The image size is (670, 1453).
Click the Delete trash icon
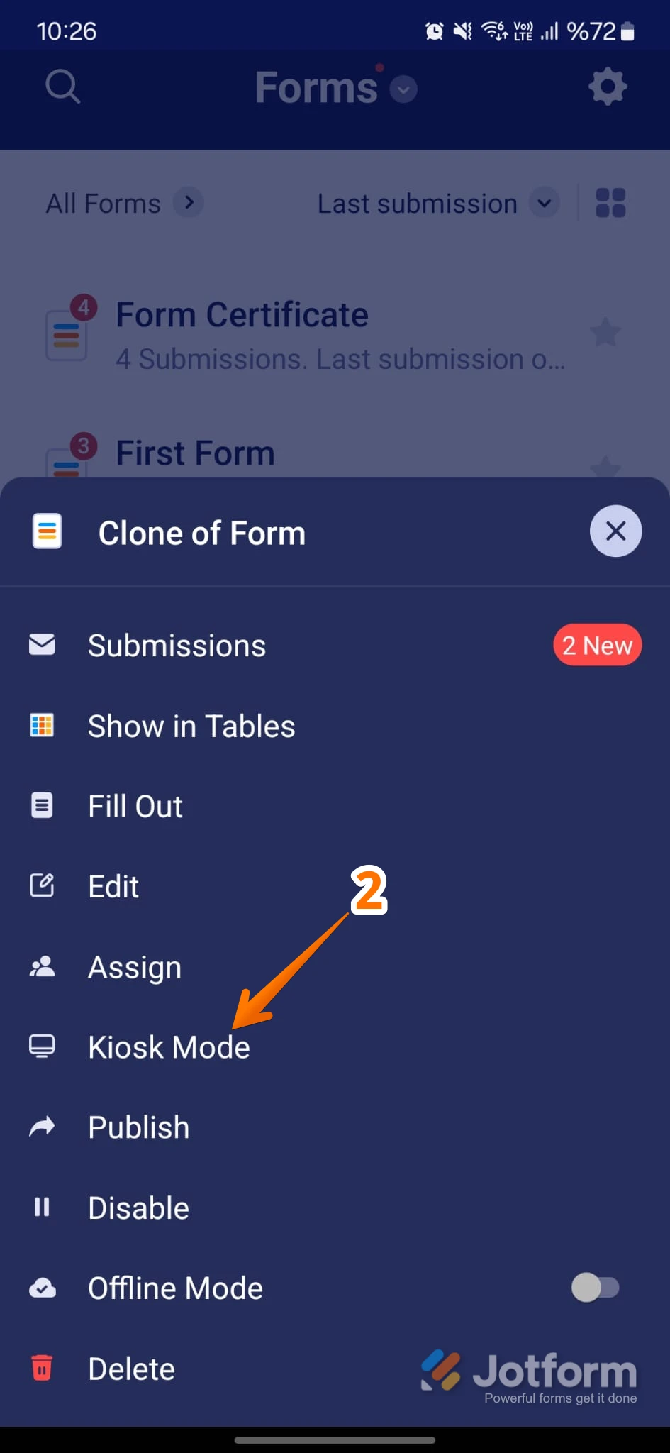coord(42,1369)
